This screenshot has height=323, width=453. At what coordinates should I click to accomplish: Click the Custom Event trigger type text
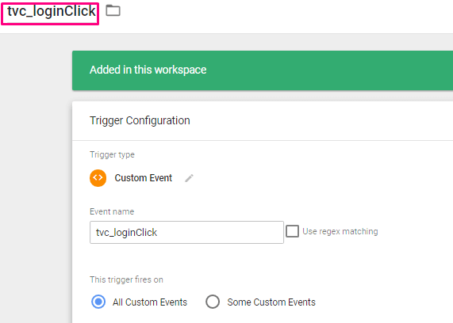[144, 178]
